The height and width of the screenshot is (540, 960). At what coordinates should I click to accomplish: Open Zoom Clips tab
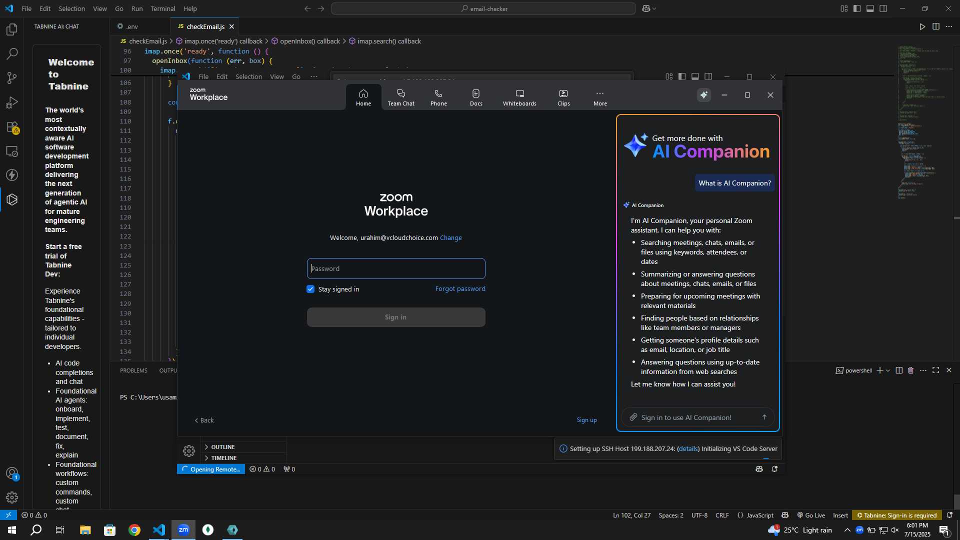pyautogui.click(x=563, y=97)
